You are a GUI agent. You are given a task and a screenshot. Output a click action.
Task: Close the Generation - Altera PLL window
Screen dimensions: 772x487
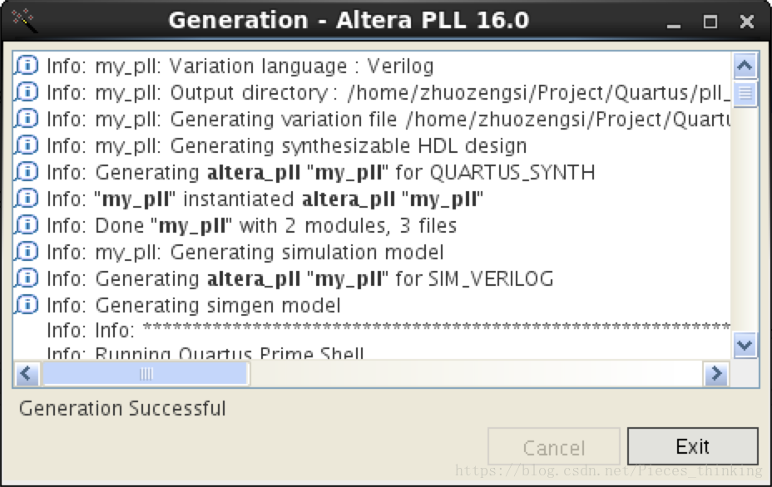pos(747,21)
